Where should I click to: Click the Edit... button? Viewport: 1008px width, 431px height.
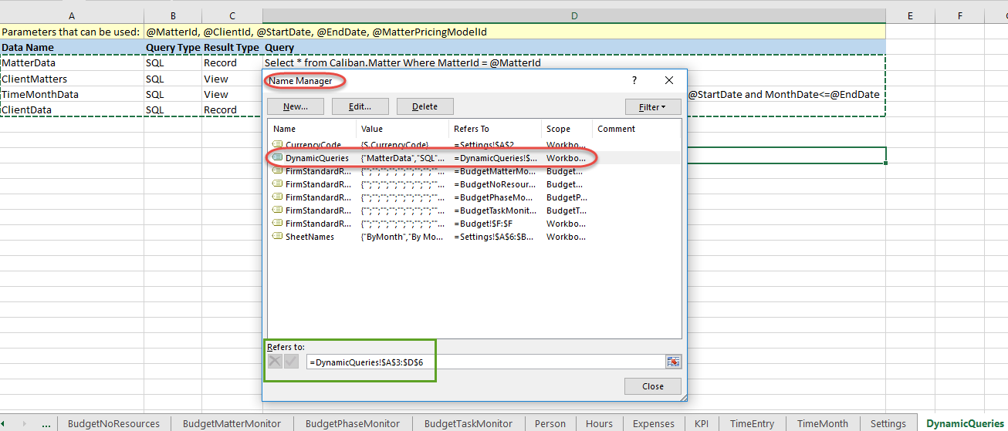pos(360,107)
